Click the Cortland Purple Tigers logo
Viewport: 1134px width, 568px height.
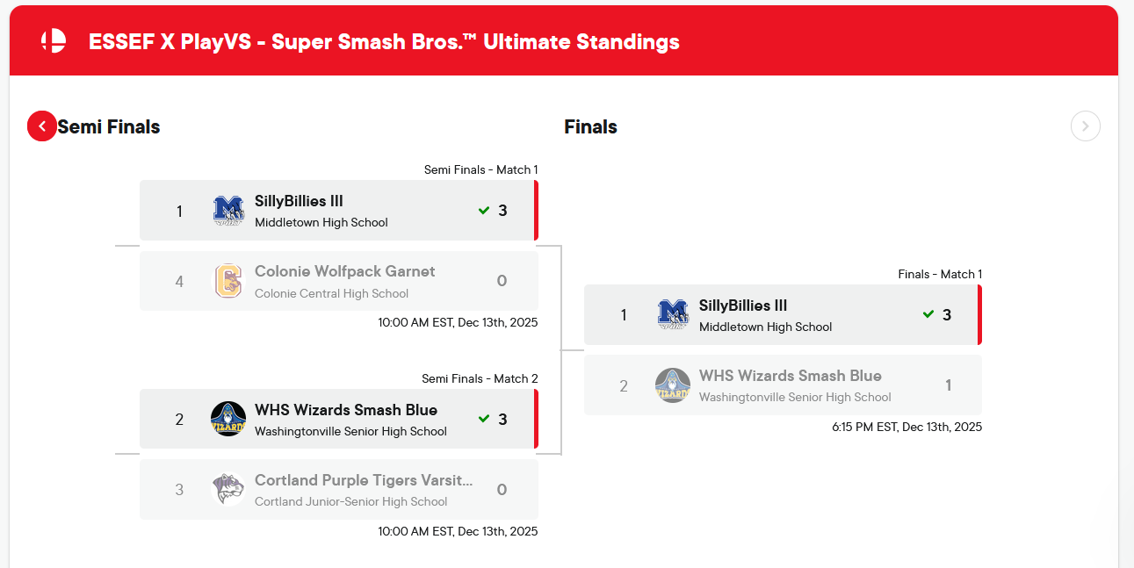228,489
